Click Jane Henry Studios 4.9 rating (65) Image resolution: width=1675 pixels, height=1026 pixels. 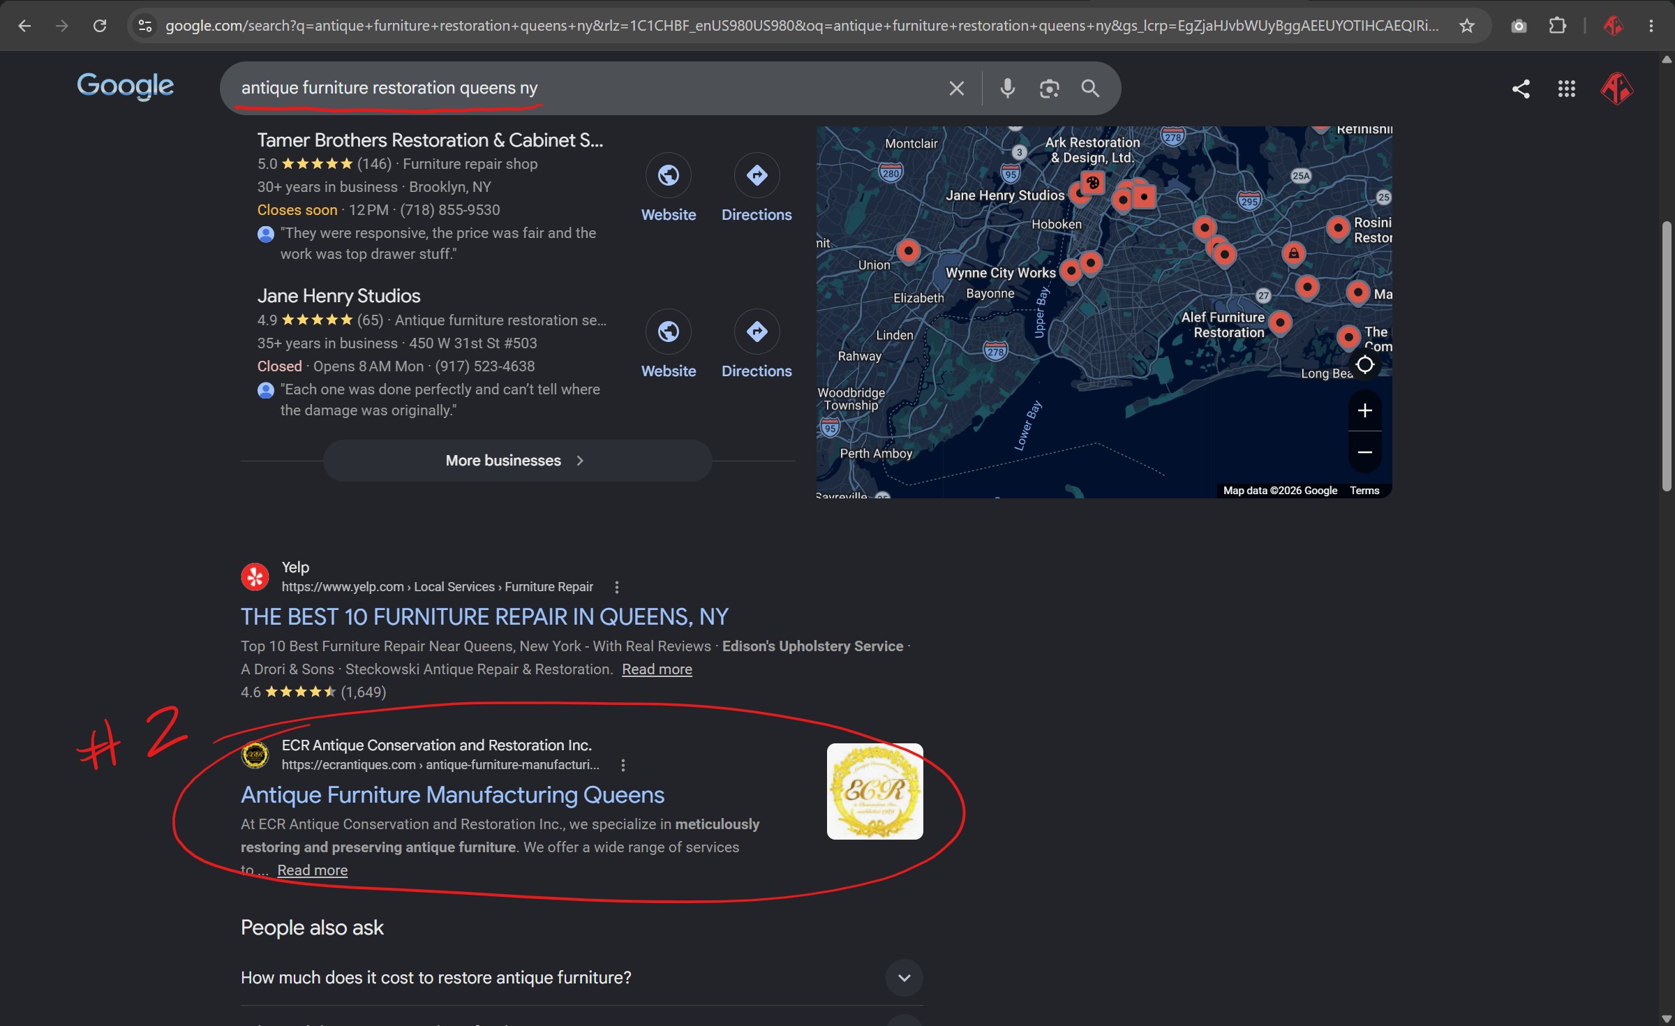(x=320, y=320)
